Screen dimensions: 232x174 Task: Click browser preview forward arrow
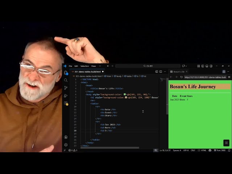[176, 77]
